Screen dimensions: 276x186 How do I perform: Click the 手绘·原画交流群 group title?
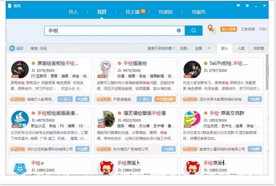click(x=227, y=113)
